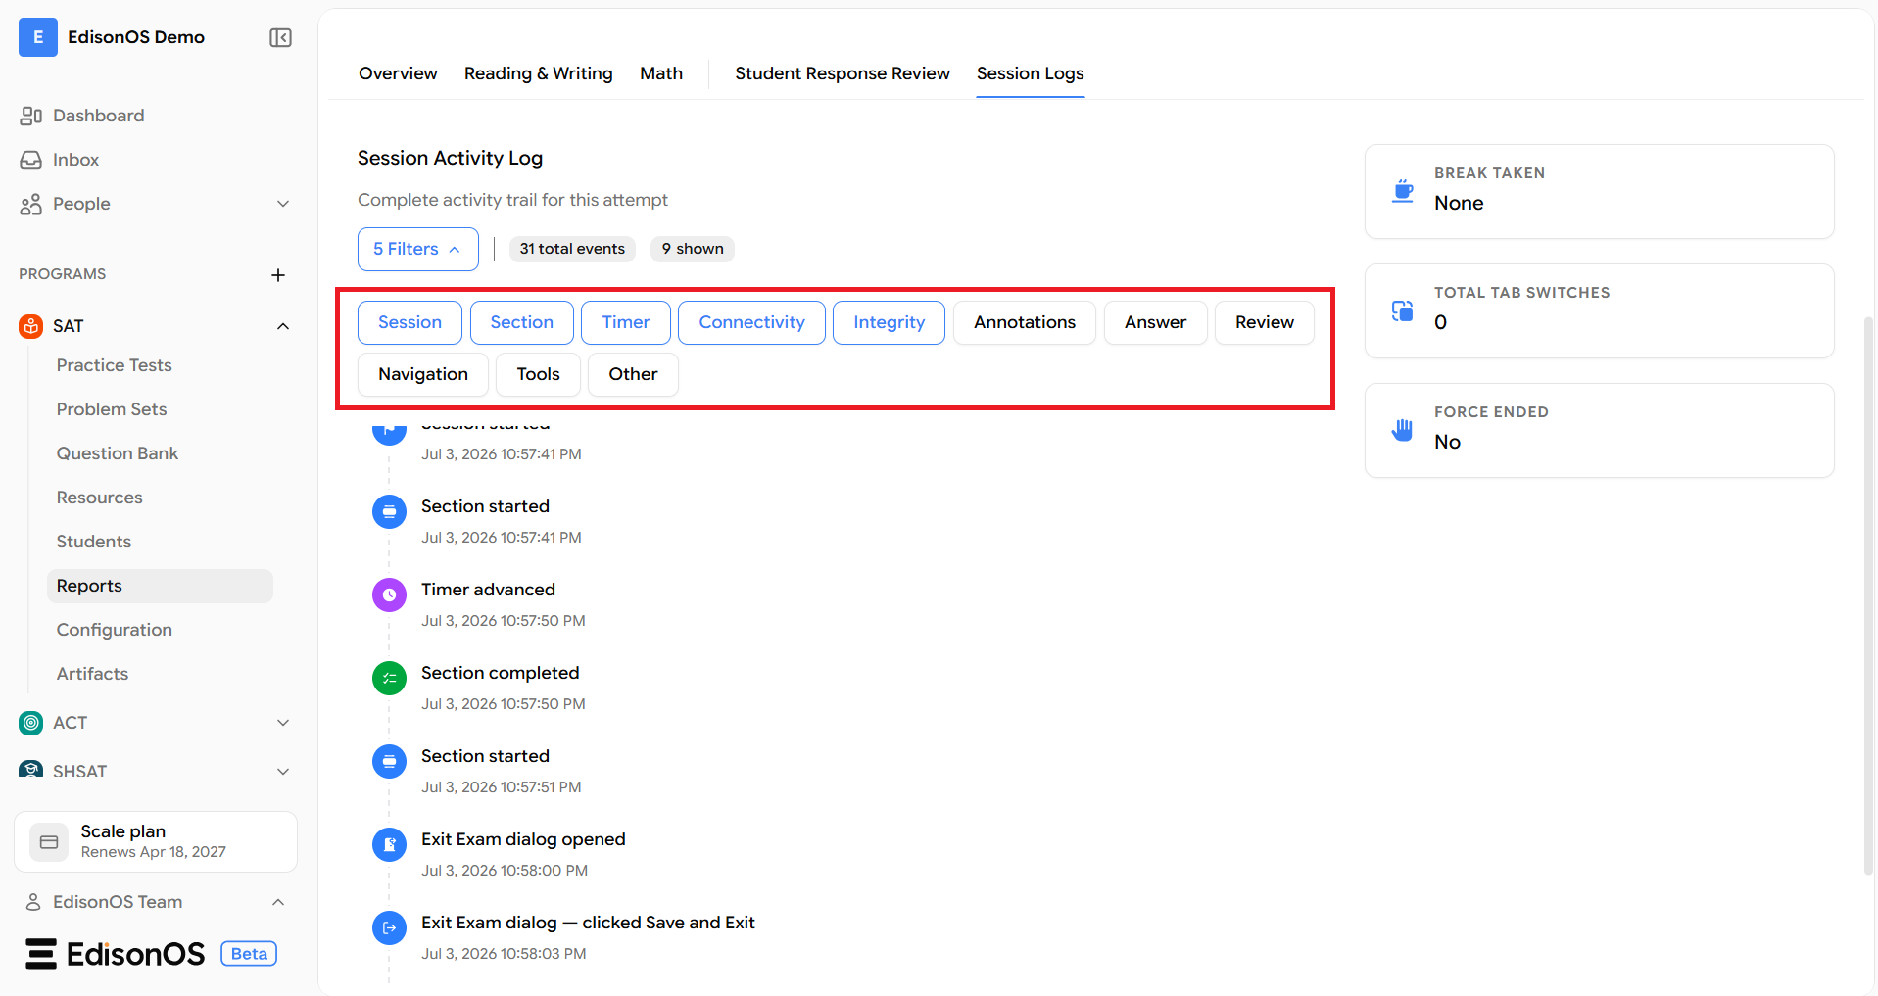Add a new program with plus icon
The image size is (1878, 996).
pyautogui.click(x=278, y=275)
